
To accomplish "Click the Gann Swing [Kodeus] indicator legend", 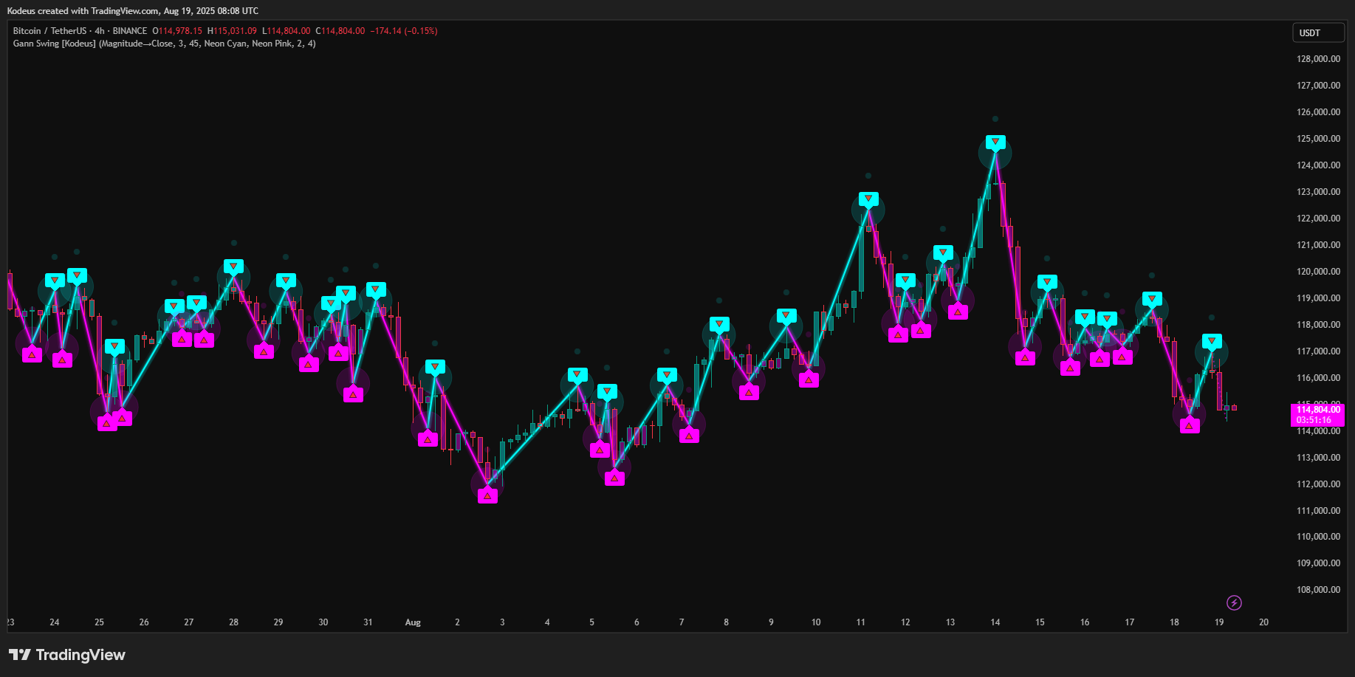I will click(164, 44).
